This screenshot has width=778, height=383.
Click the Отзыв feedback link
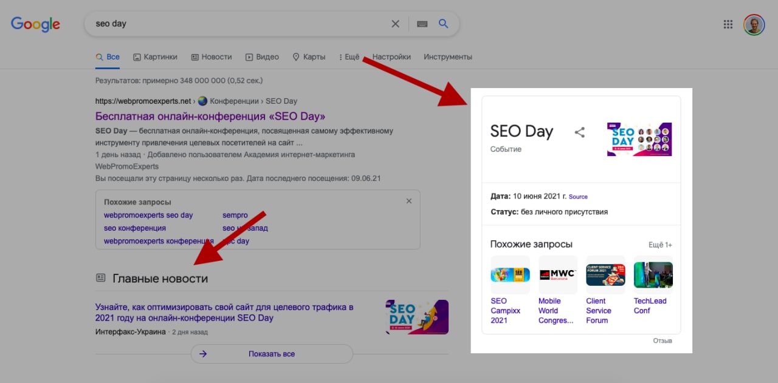point(663,341)
